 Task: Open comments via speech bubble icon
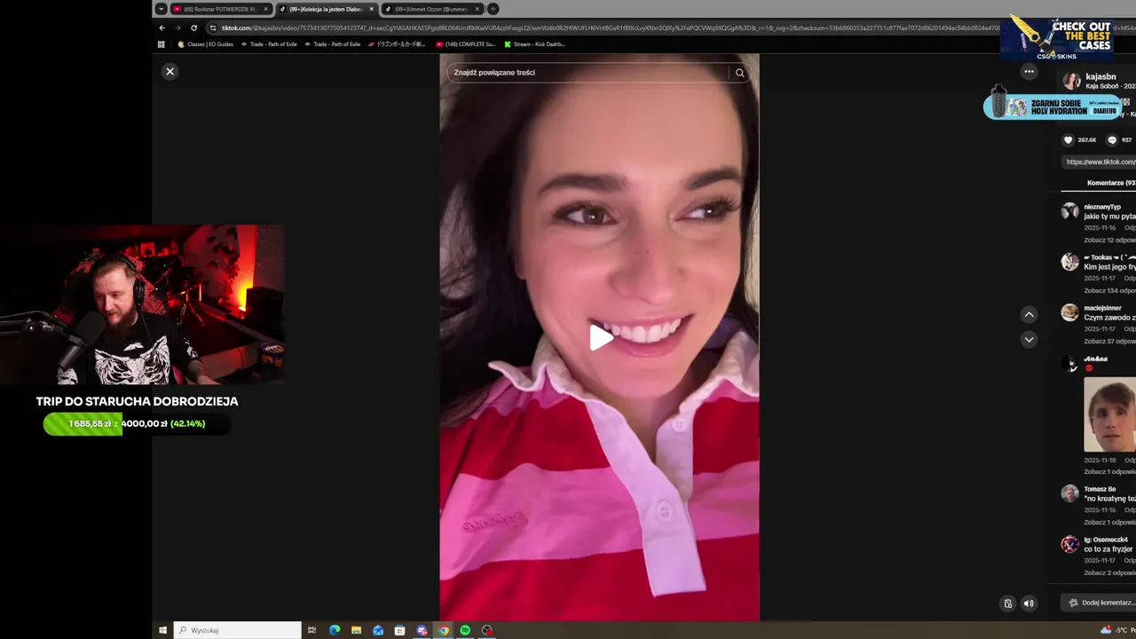[x=1112, y=139]
